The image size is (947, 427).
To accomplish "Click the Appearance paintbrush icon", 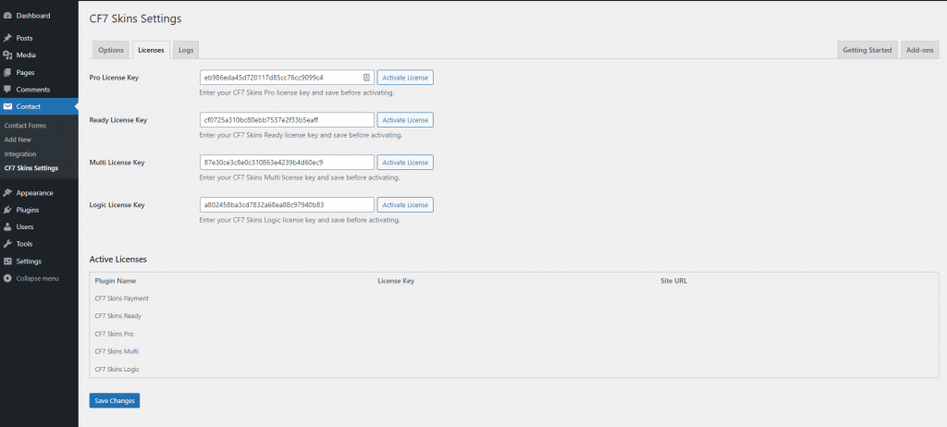I will (x=7, y=193).
